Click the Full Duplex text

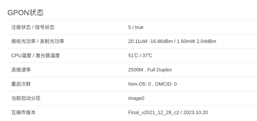tap(160, 70)
